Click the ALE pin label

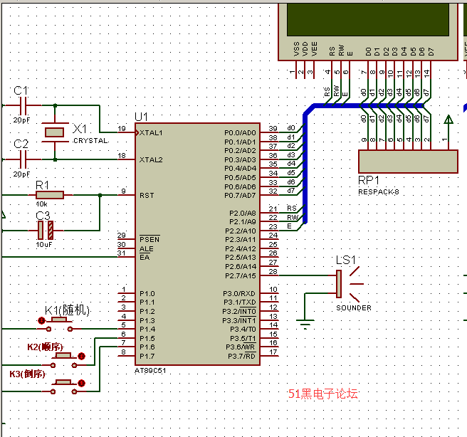(147, 248)
